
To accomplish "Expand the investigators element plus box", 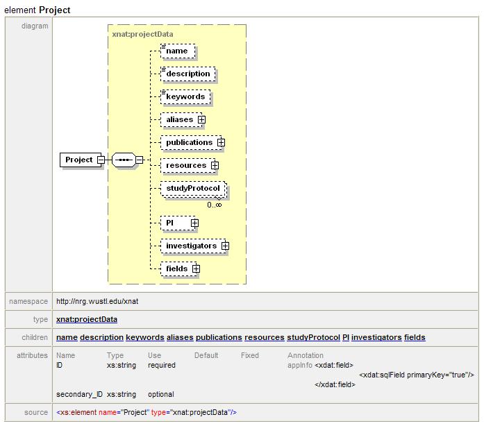I will (x=225, y=246).
